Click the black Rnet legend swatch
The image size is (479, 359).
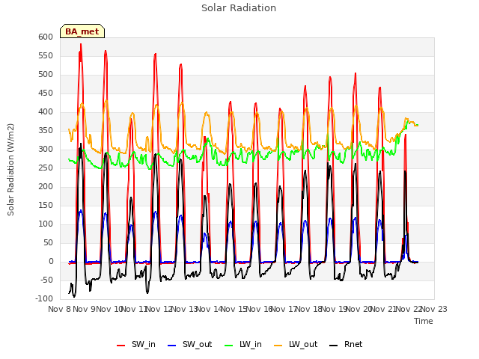pyautogui.click(x=334, y=346)
